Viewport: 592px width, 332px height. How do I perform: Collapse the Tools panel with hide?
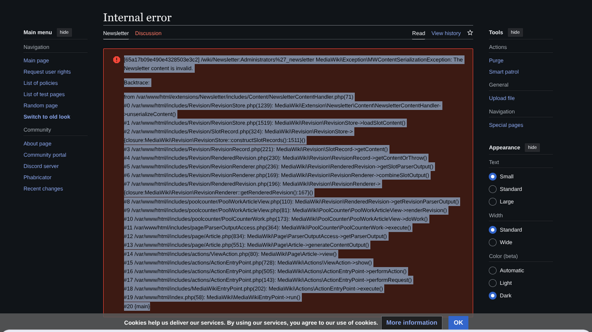tap(515, 33)
